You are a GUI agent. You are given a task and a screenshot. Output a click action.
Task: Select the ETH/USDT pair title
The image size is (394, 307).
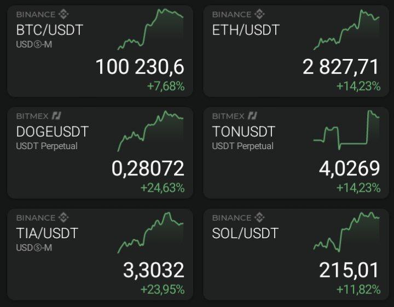246,30
